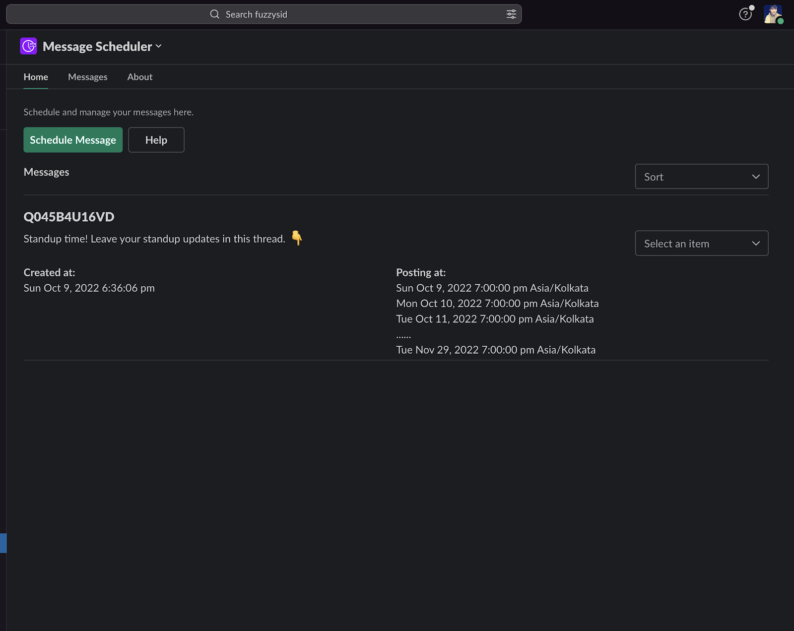794x631 pixels.
Task: Click the Message Scheduler app icon
Action: (28, 46)
